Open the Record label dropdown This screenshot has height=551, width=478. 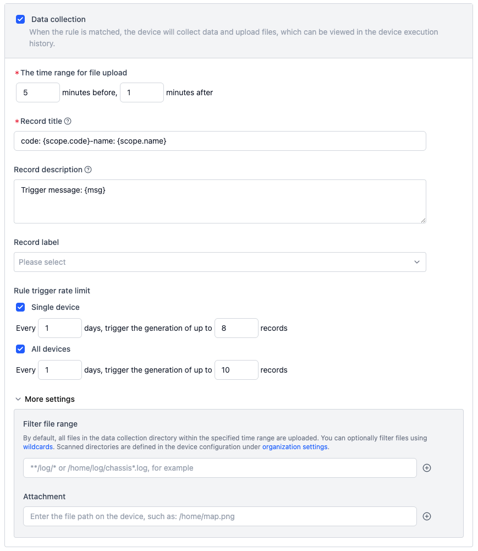click(x=220, y=262)
